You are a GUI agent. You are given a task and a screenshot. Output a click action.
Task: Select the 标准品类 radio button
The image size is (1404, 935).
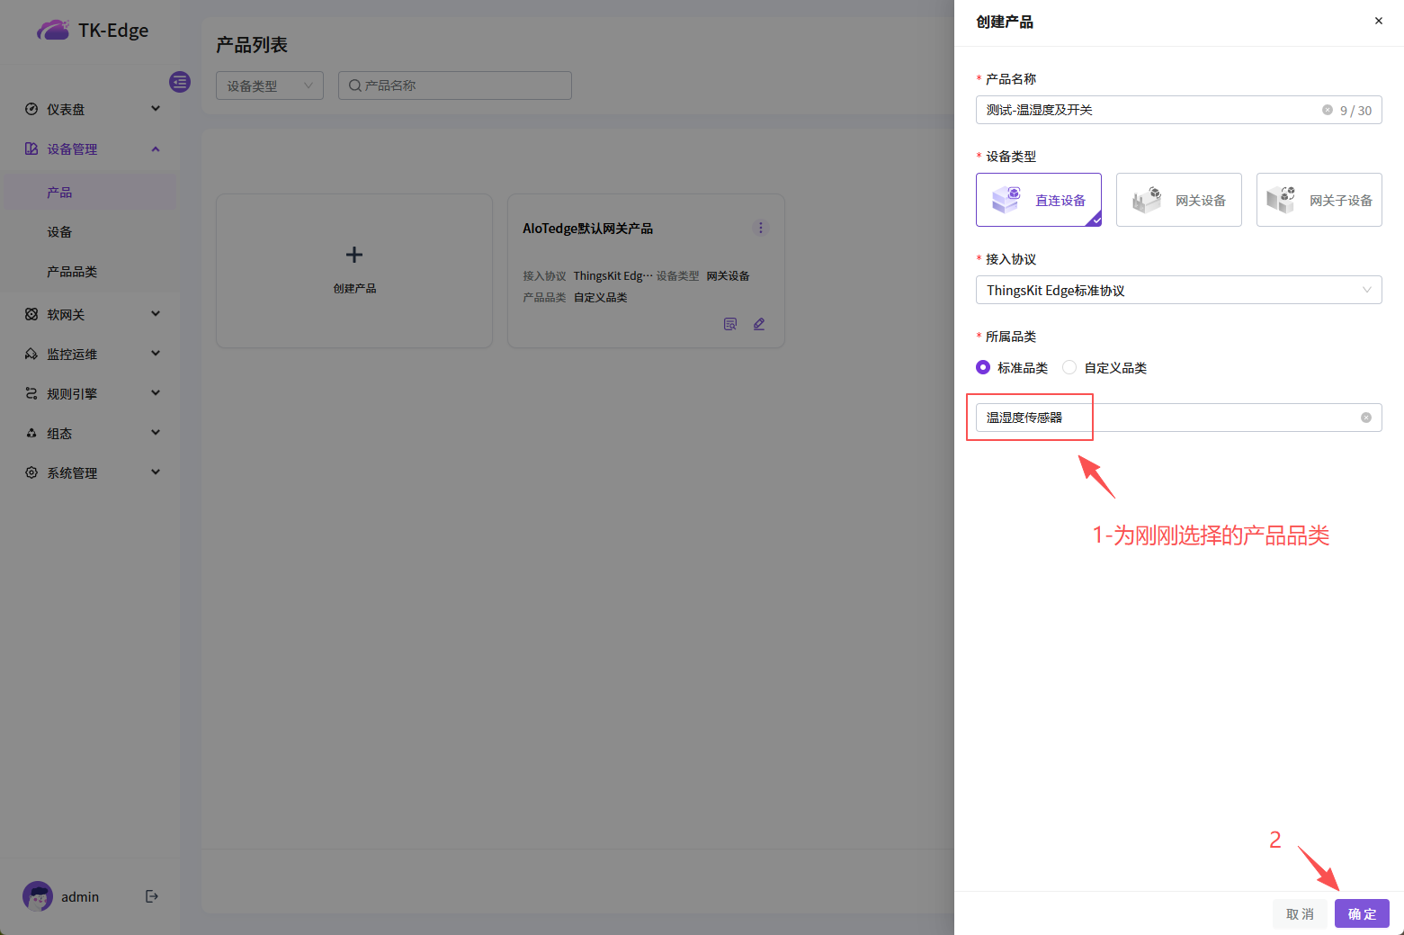coord(983,367)
